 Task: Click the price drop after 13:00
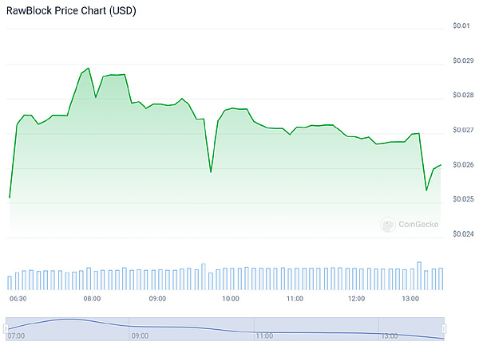(x=426, y=190)
